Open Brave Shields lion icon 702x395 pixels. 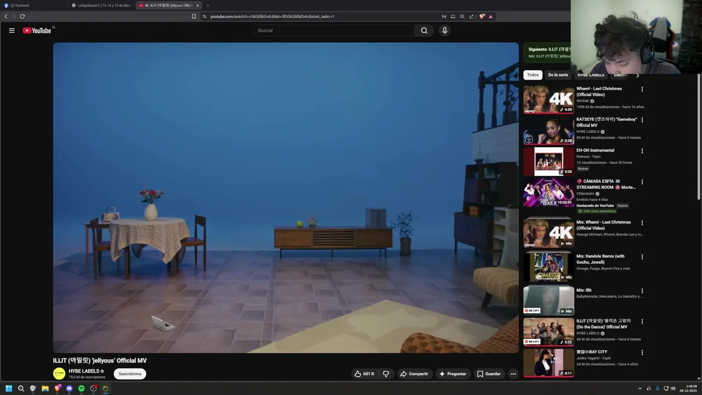pos(482,16)
